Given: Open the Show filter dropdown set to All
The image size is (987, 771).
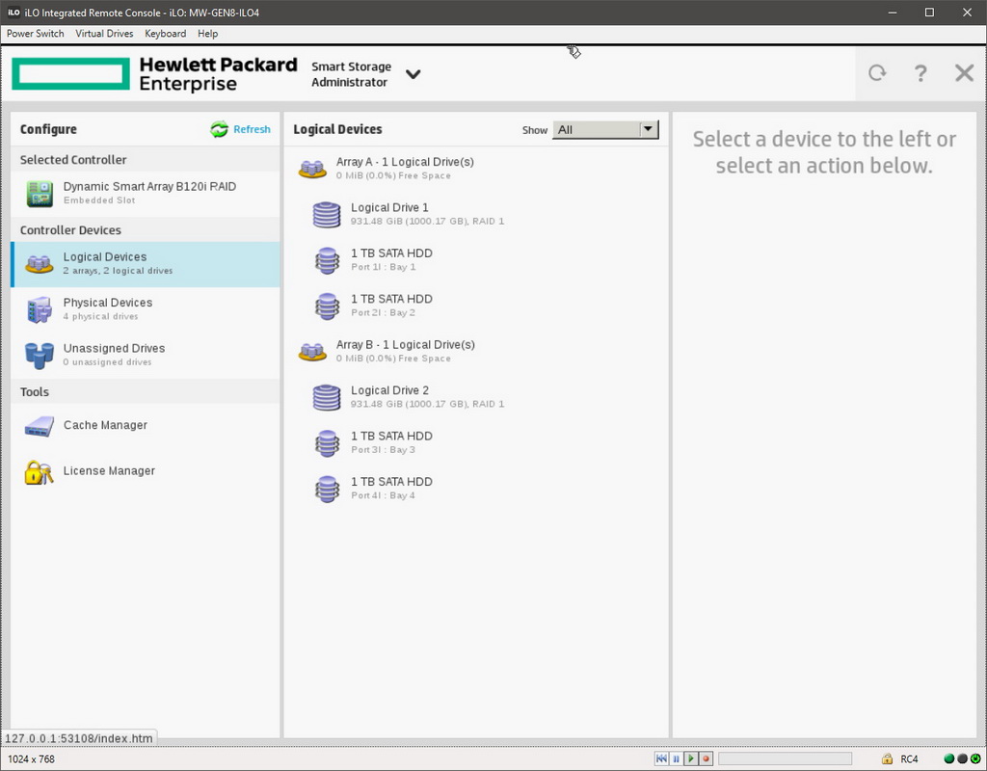Looking at the screenshot, I should tap(605, 130).
